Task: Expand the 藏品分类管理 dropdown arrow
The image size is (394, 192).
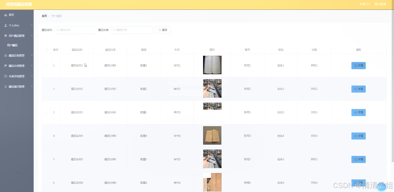Action: 31,66
